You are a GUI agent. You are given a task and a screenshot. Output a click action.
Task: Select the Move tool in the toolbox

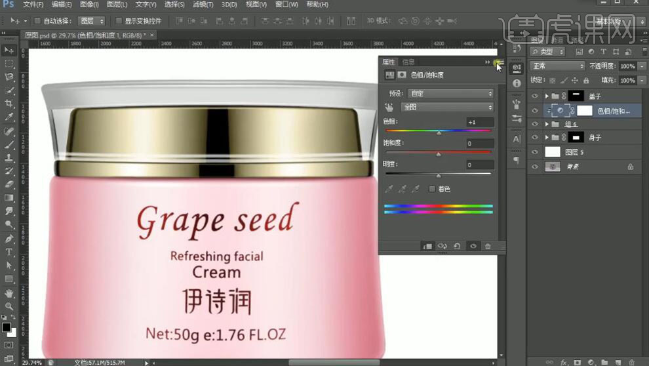click(9, 51)
